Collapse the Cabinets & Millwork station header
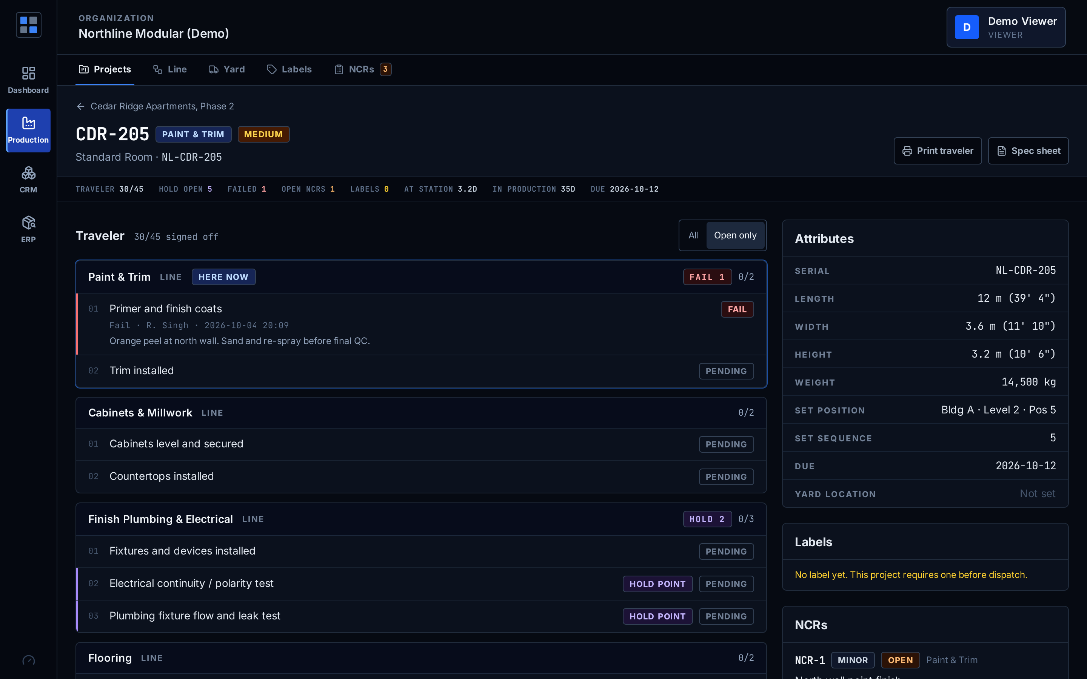Screen dimensions: 1087x679 coord(421,413)
